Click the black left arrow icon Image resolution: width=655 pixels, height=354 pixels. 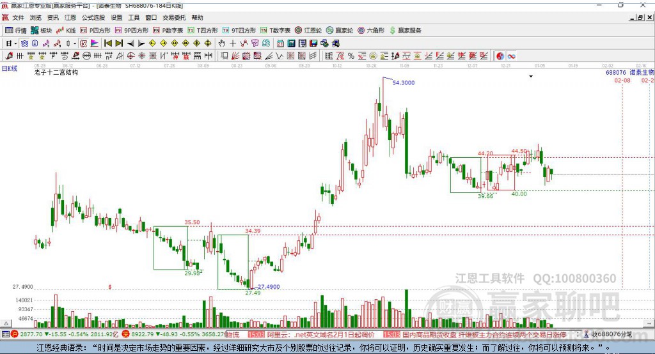coord(130,43)
